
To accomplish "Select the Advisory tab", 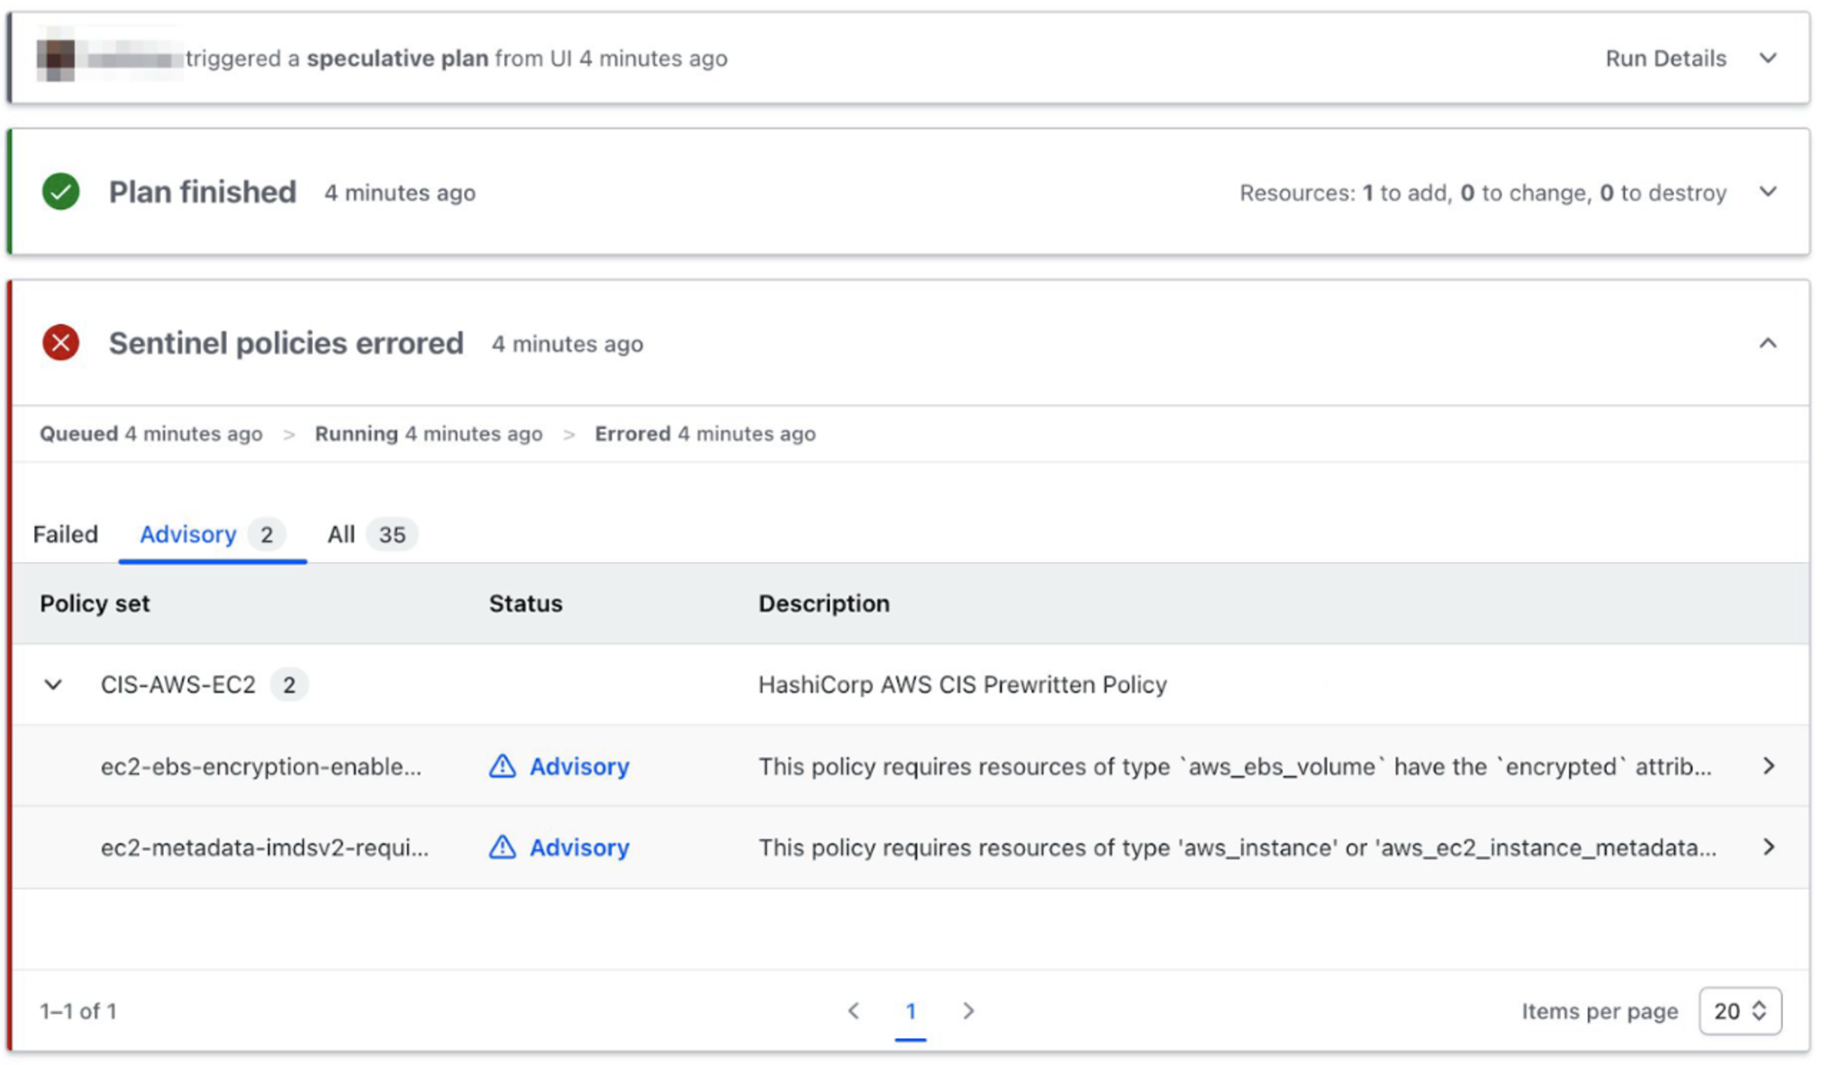I will tap(188, 535).
